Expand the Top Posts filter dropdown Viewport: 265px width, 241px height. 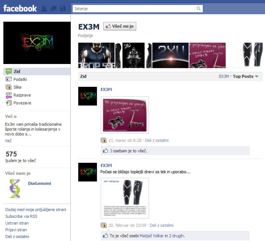[245, 77]
